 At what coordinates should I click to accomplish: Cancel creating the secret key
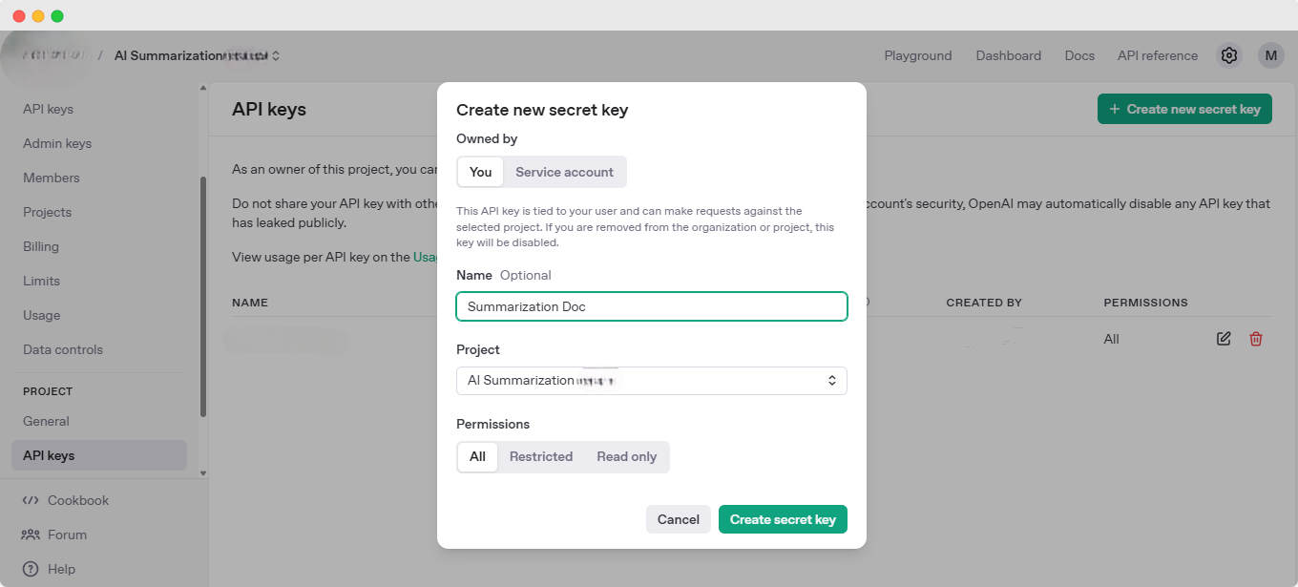678,519
